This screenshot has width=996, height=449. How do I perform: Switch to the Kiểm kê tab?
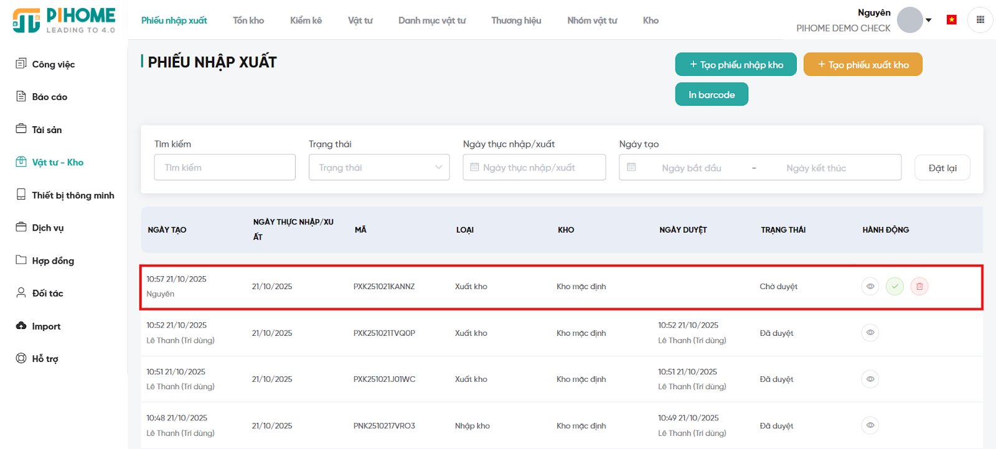click(x=306, y=21)
